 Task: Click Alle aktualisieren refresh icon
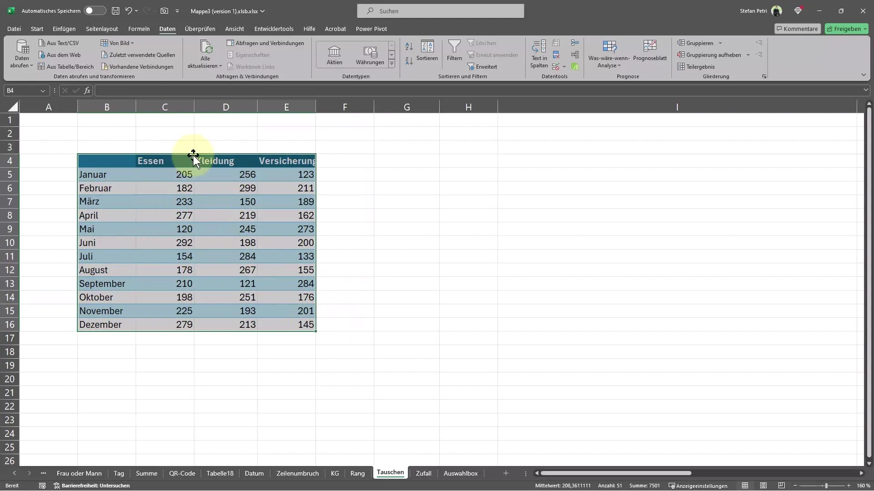point(206,47)
